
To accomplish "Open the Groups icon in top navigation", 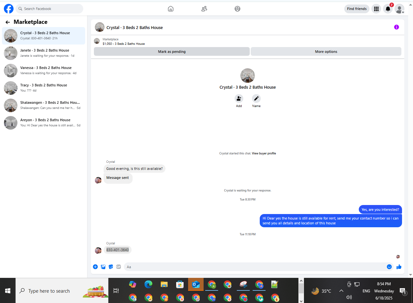I will click(x=237, y=9).
